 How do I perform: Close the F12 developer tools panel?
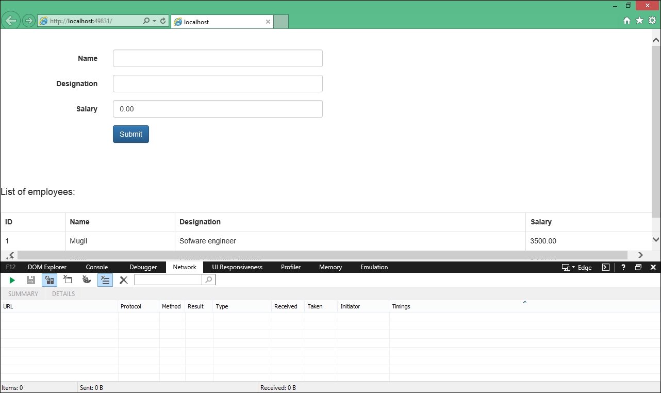tap(653, 267)
